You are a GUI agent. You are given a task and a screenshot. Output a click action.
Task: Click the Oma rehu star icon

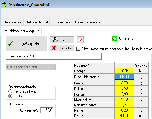115,39
